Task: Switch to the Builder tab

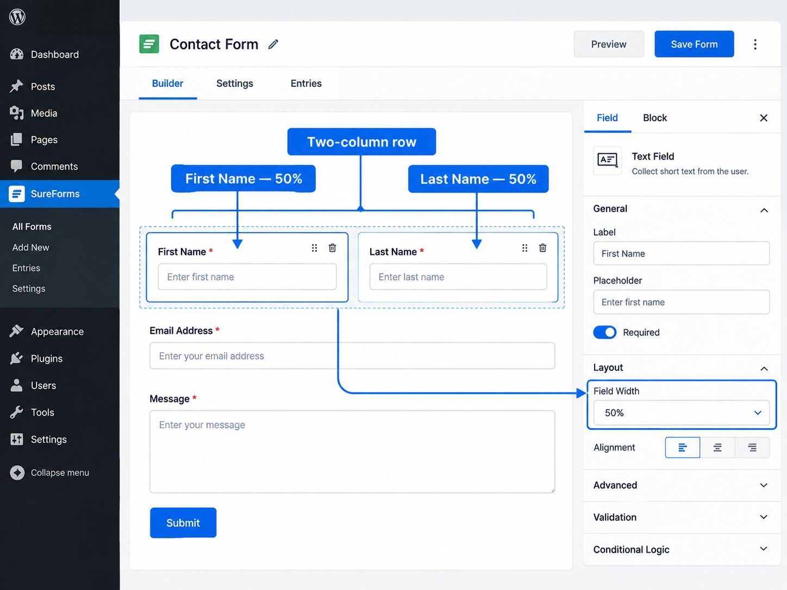Action: tap(167, 84)
